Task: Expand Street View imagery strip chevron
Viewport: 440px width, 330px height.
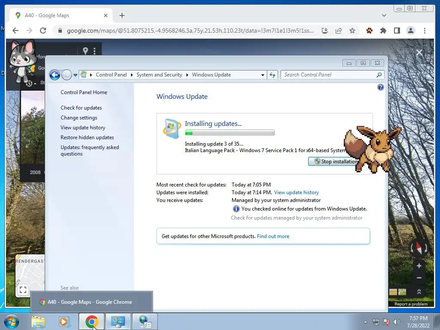Action: pos(419,292)
